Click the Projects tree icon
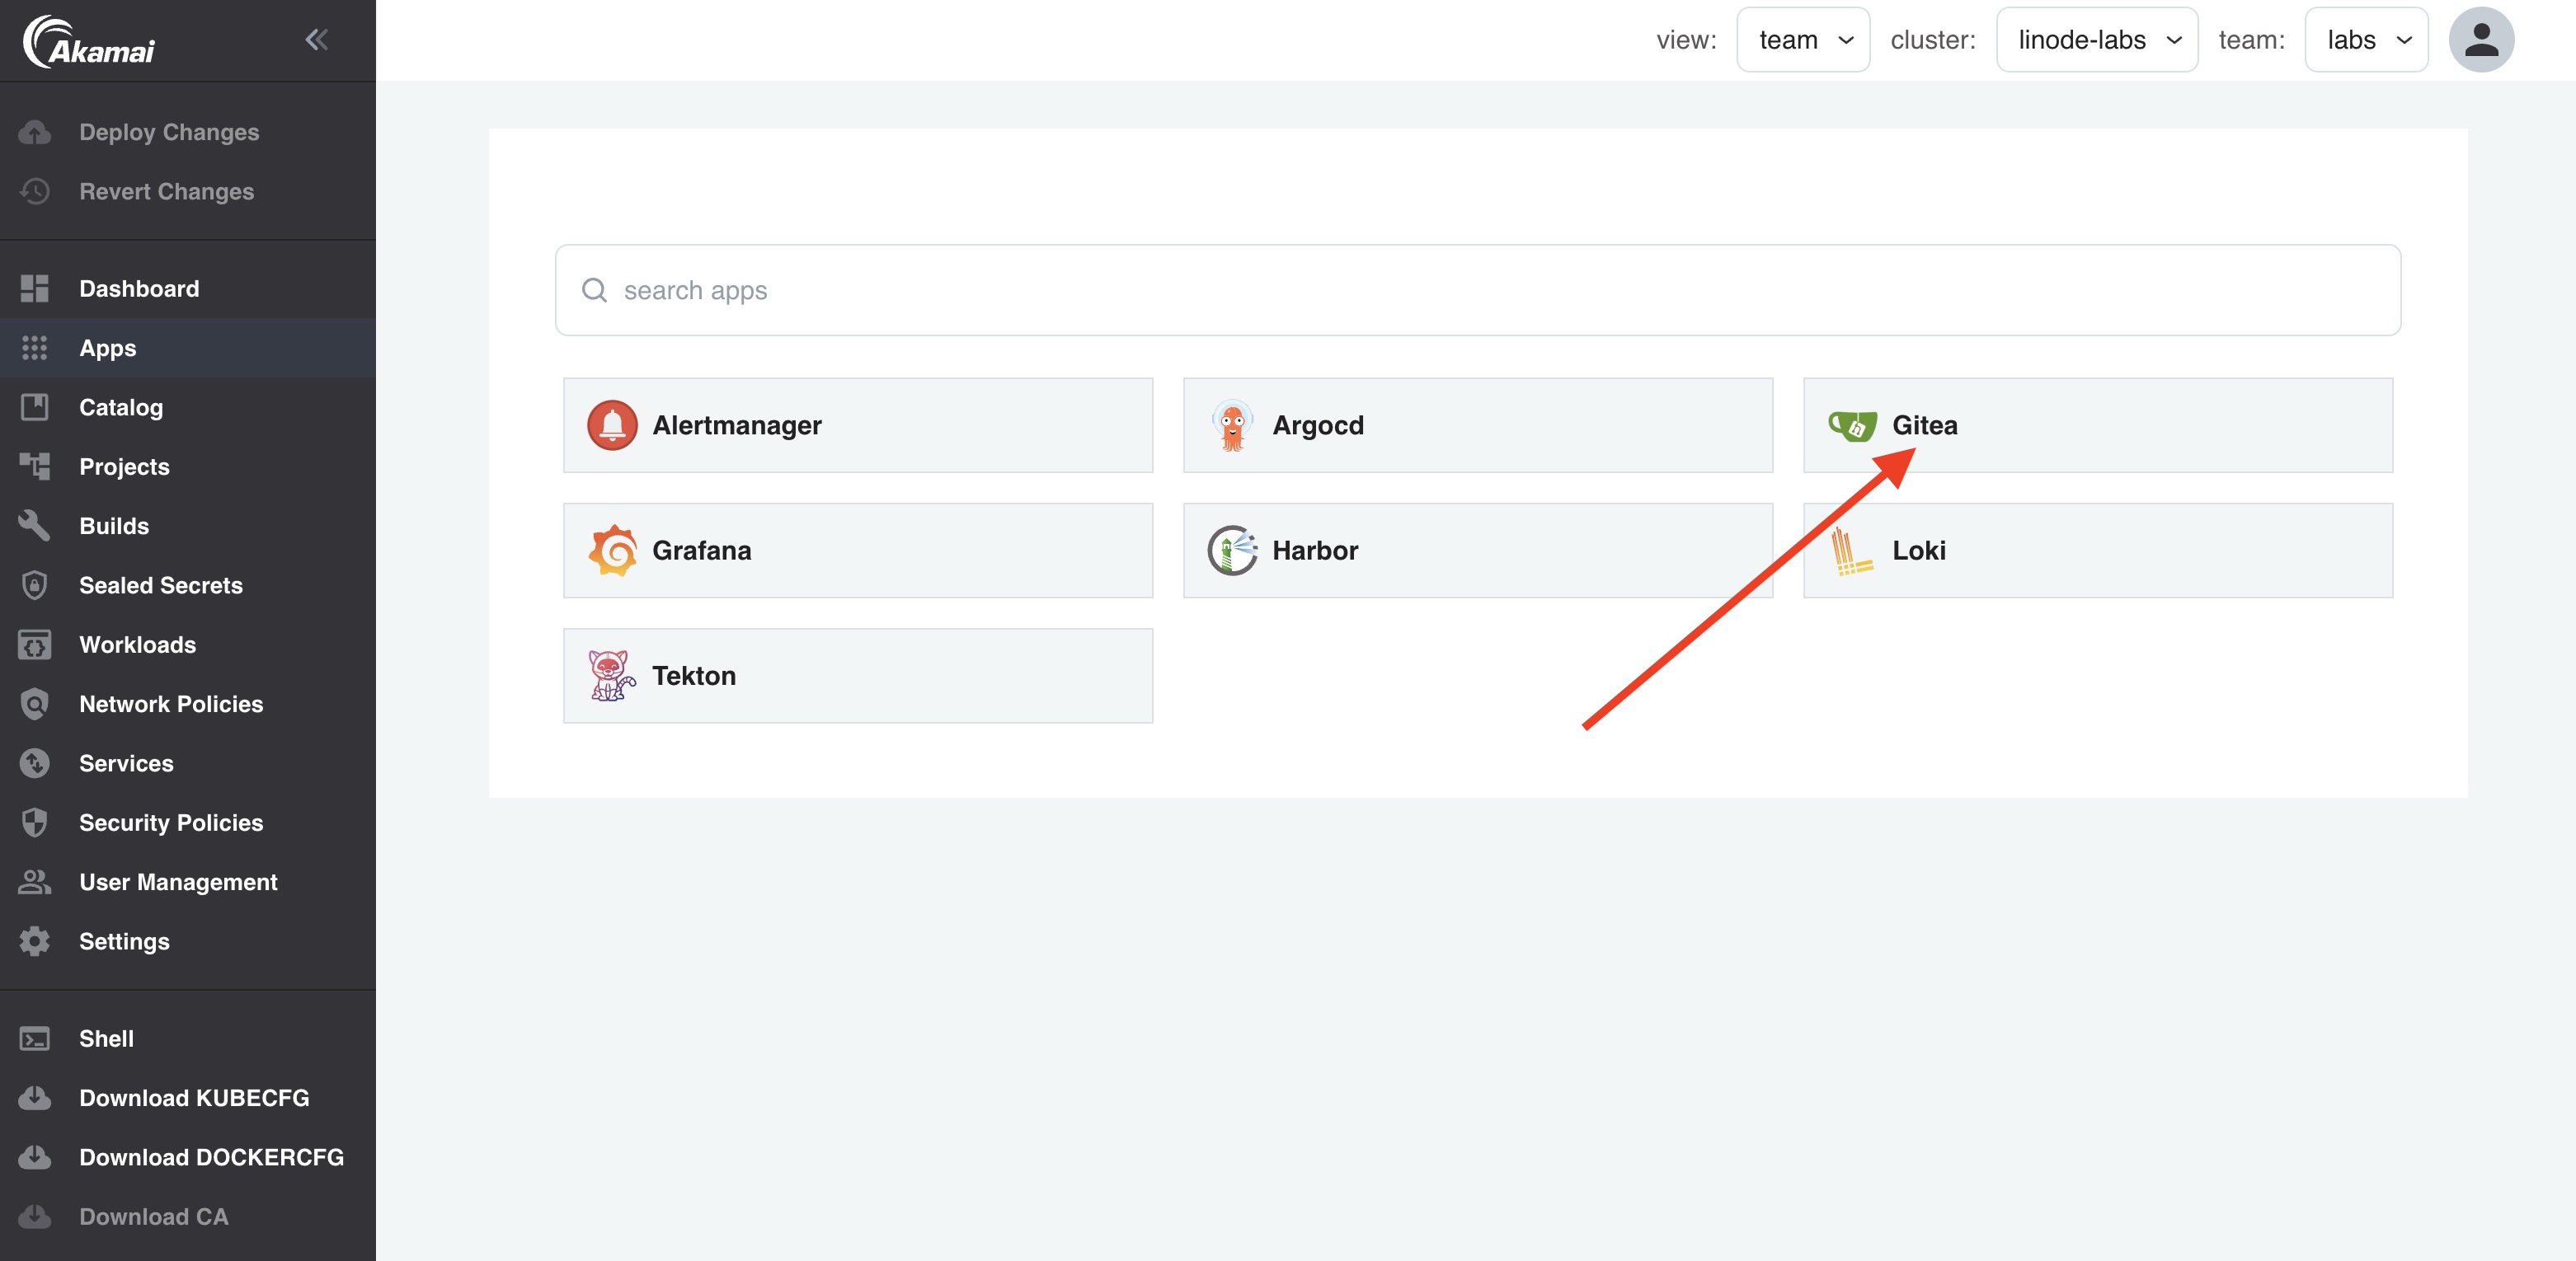This screenshot has width=2576, height=1261. coord(35,466)
